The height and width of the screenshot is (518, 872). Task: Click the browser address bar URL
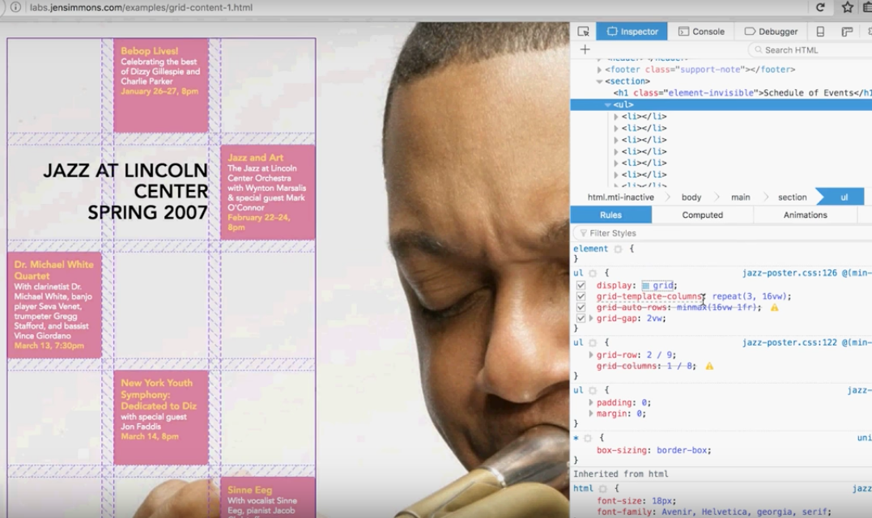tap(141, 7)
